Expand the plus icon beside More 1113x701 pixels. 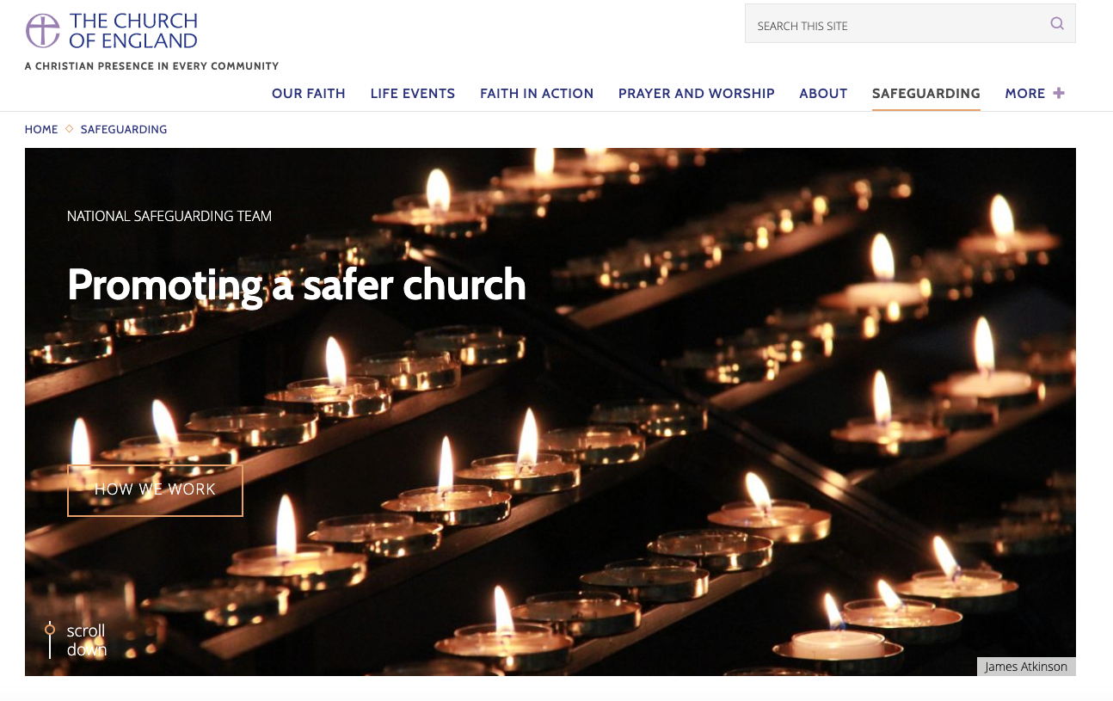click(1059, 93)
